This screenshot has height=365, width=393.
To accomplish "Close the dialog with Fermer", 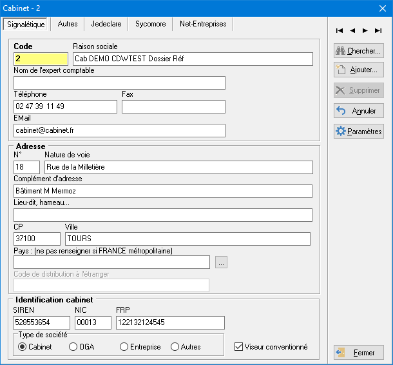I will pyautogui.click(x=359, y=353).
